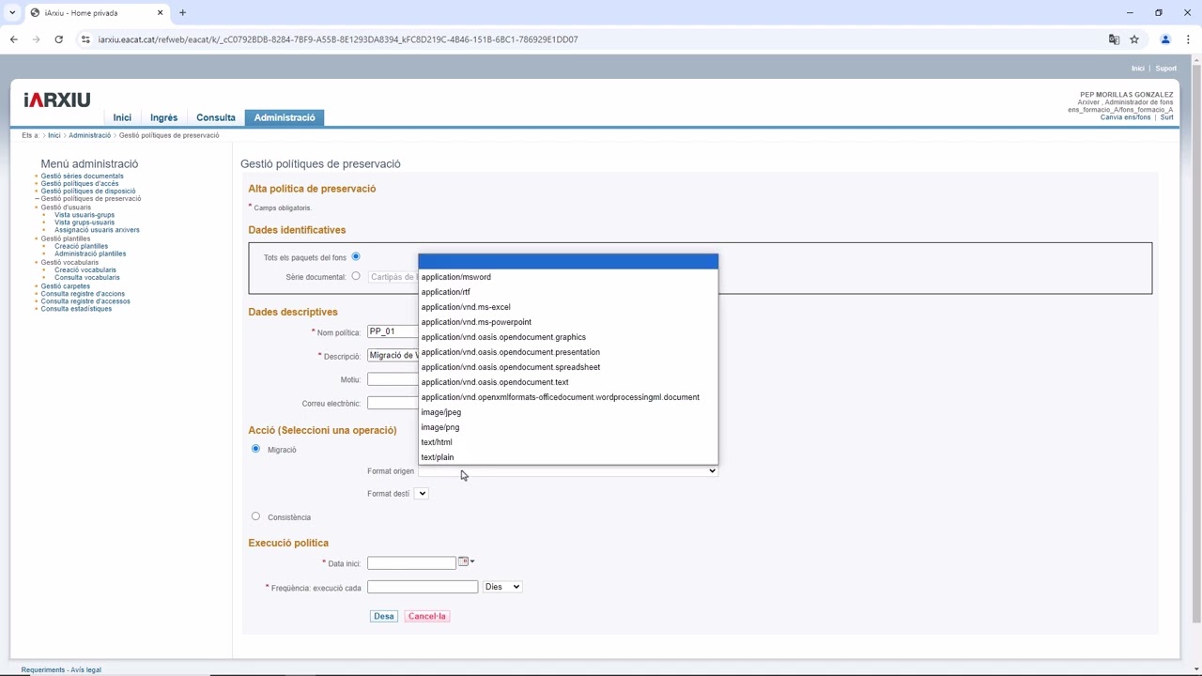The height and width of the screenshot is (676, 1202).
Task: Click Canvia ens/fons link
Action: coord(1126,117)
